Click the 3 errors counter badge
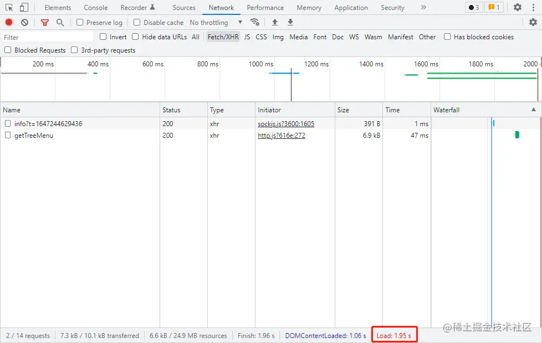This screenshot has width=542, height=343. pos(474,7)
